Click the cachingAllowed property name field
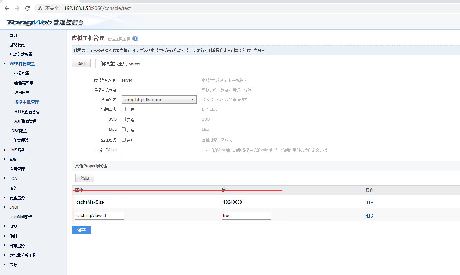The width and height of the screenshot is (460, 275). [100, 216]
